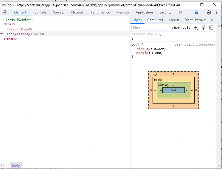Click the ellipsis beside the body element
The height and width of the screenshot is (169, 222).
tap(2, 34)
